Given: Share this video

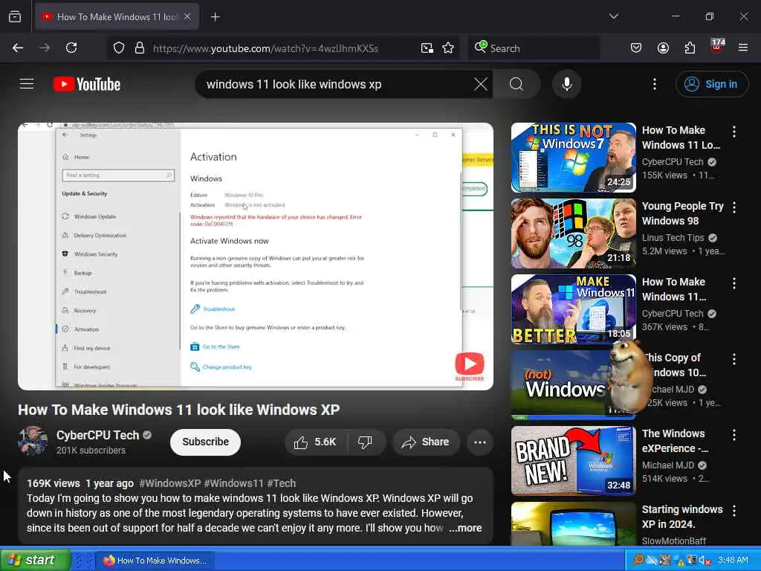Looking at the screenshot, I should point(426,442).
